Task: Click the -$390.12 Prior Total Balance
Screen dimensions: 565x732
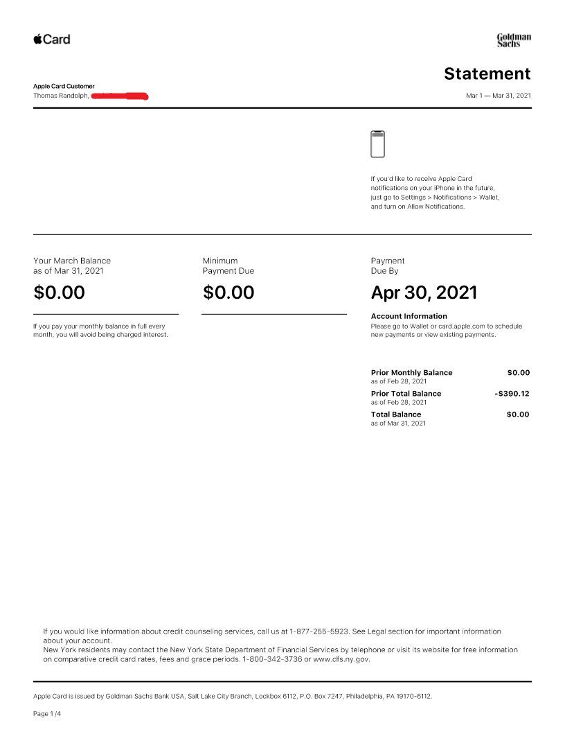Action: pyautogui.click(x=512, y=393)
